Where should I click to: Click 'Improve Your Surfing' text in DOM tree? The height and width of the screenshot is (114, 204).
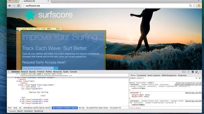[39, 92]
